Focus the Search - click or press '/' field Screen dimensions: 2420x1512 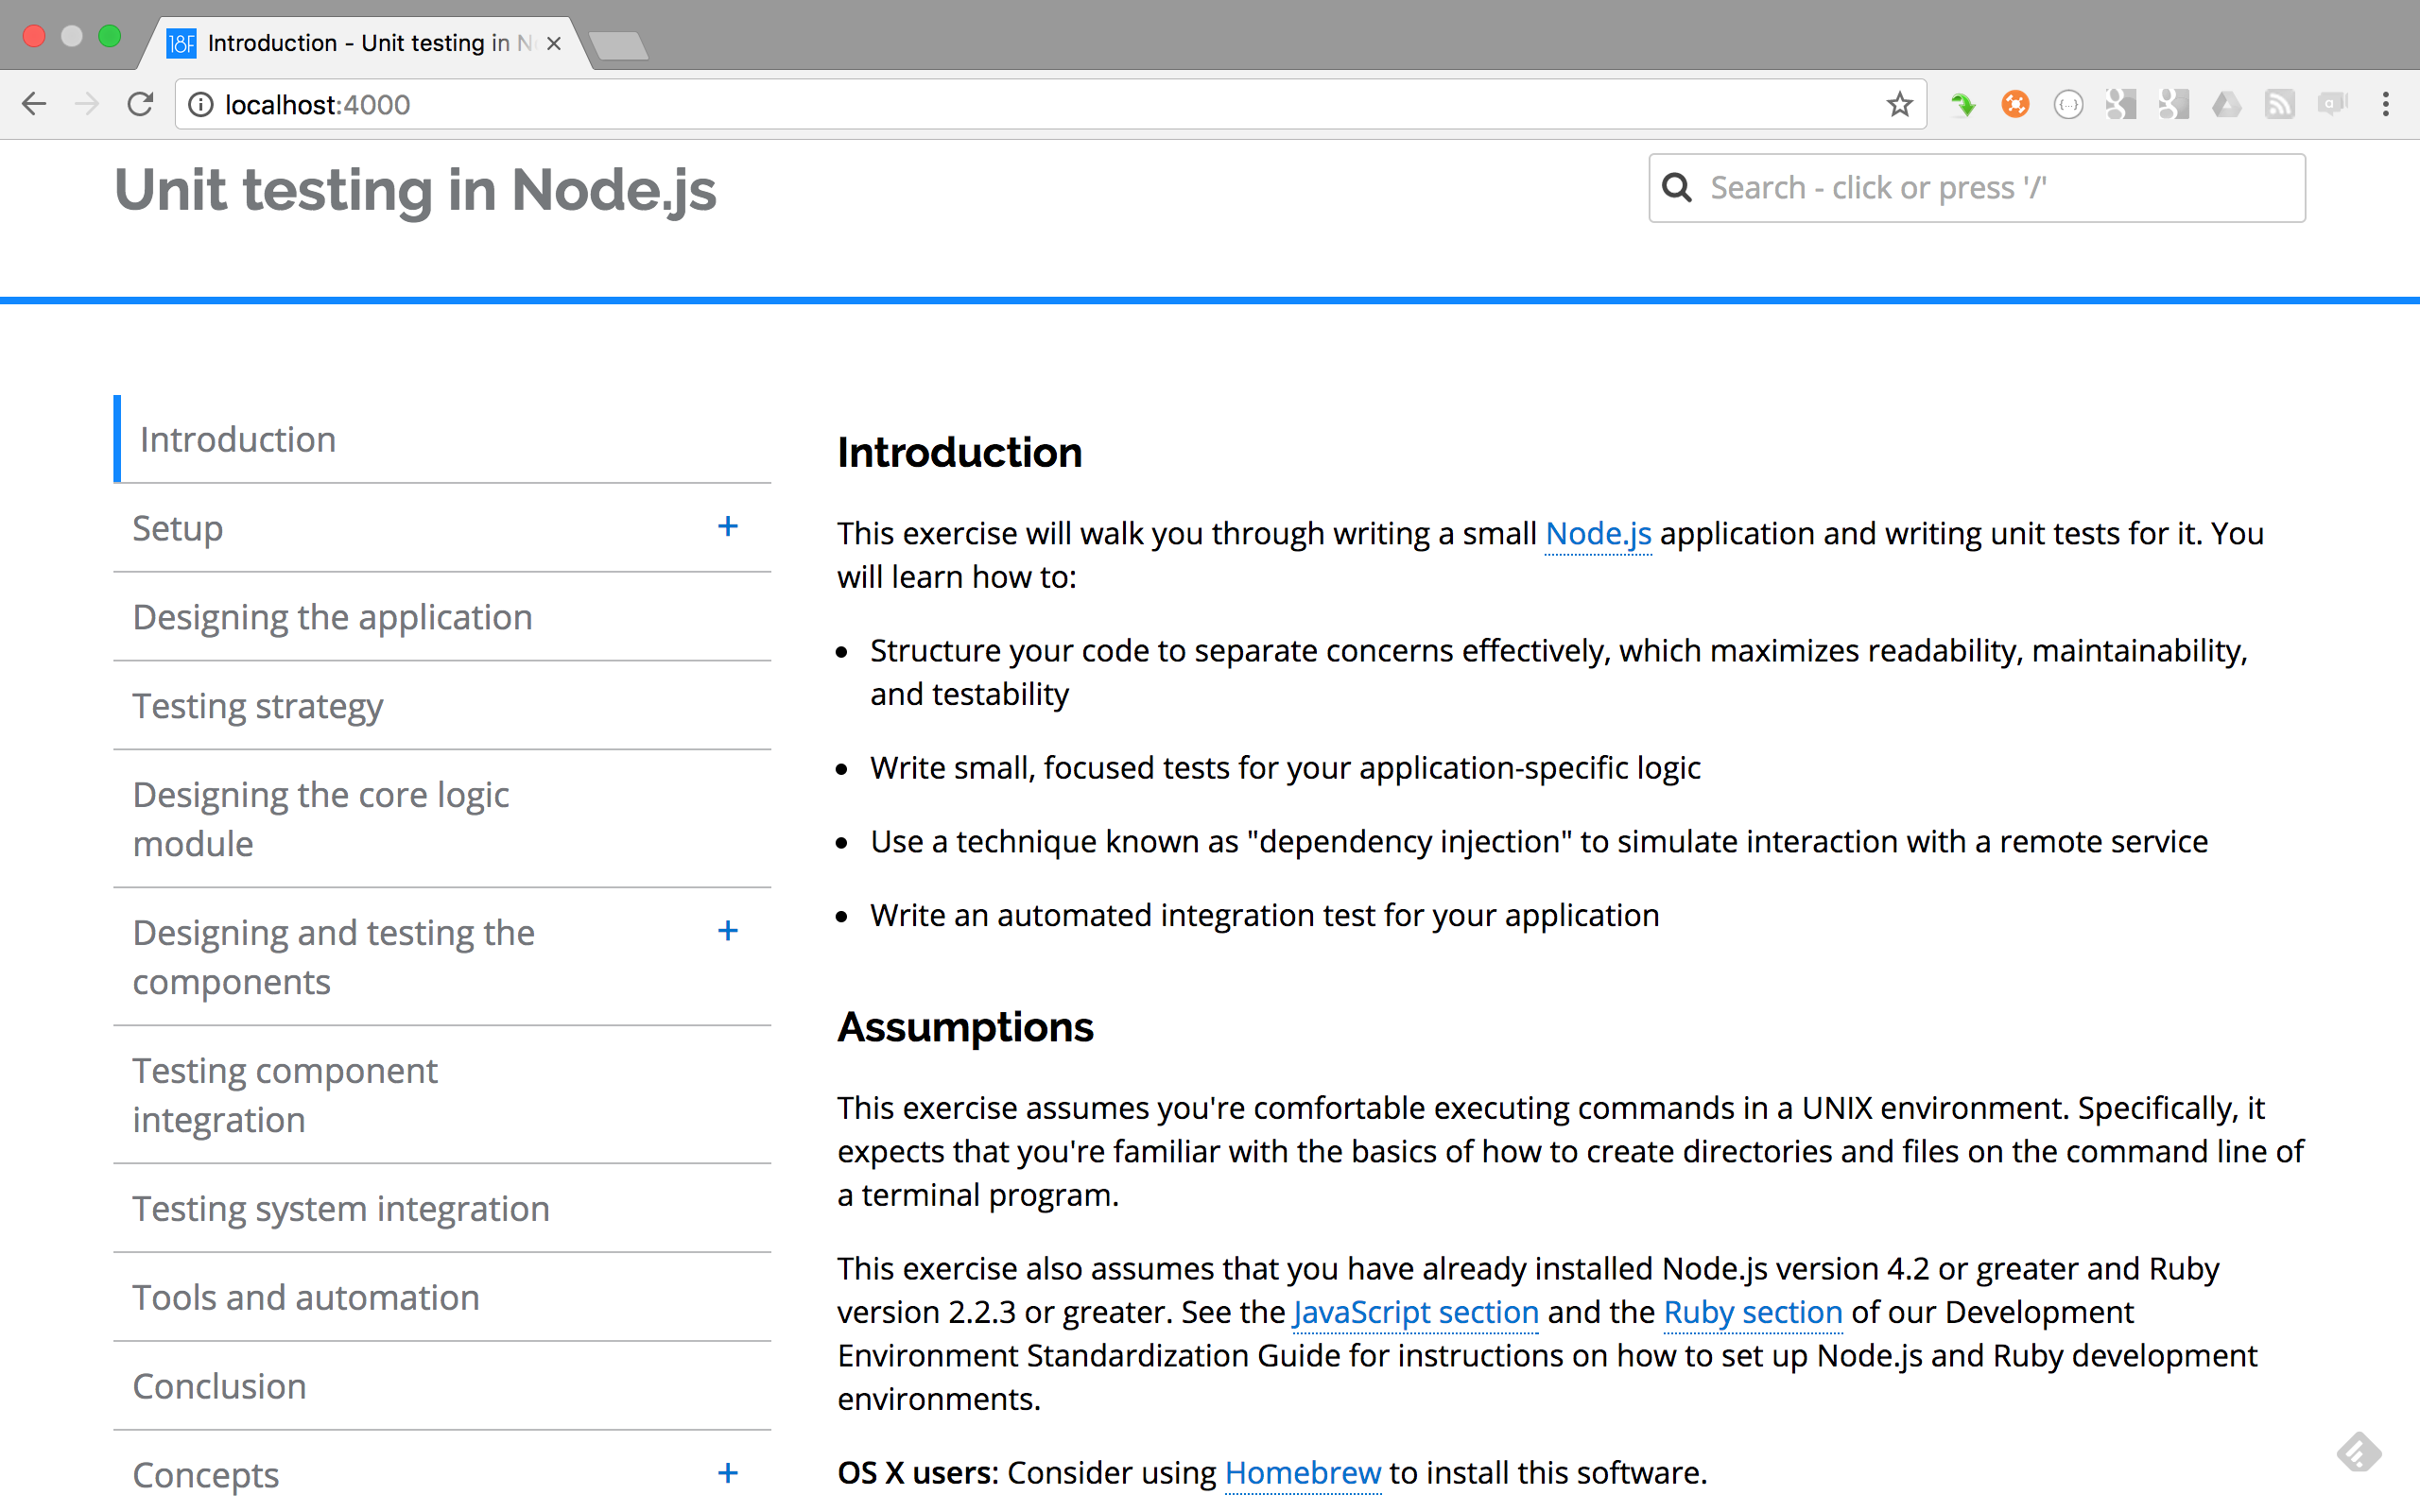point(1977,187)
